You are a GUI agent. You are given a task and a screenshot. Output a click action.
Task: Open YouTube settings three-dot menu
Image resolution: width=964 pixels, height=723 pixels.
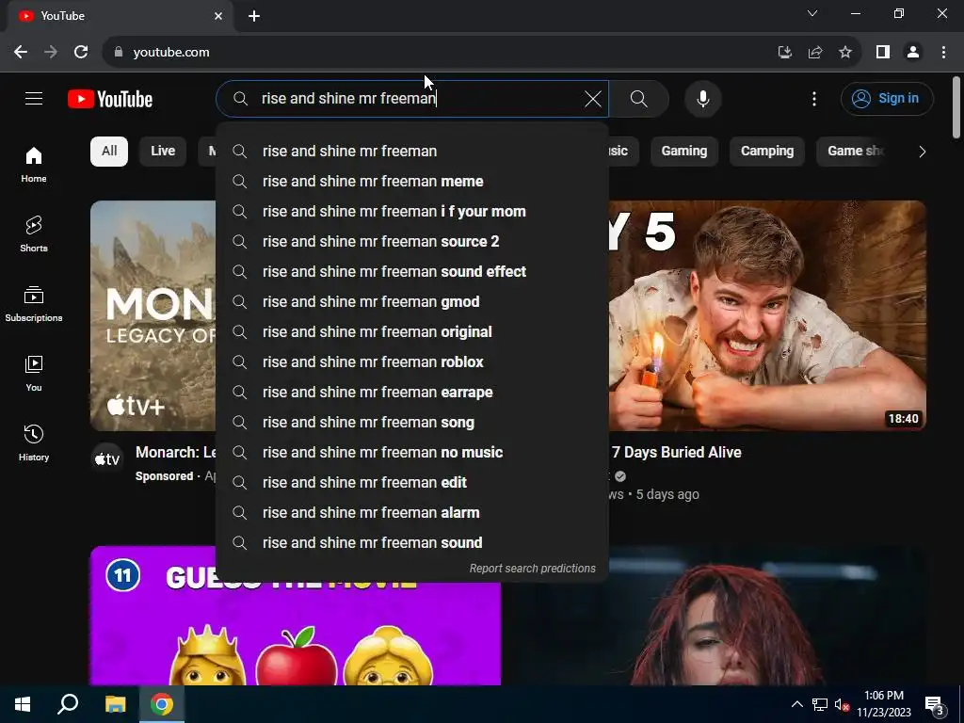814,98
